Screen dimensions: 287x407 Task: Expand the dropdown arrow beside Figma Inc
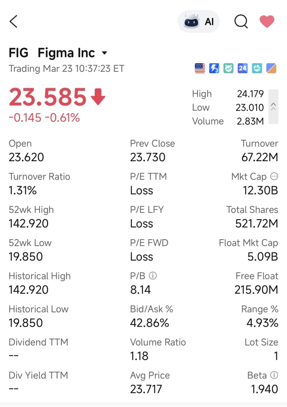coord(104,53)
